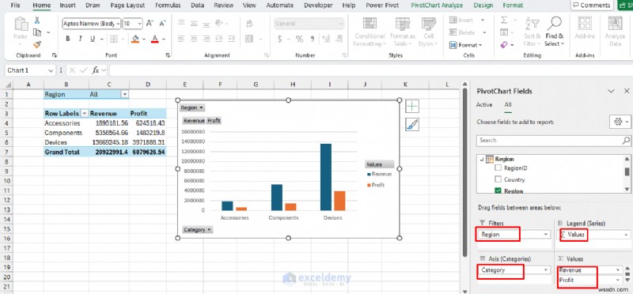Image resolution: width=633 pixels, height=294 pixels.
Task: Click Profit field button on chart
Action: coord(214,121)
